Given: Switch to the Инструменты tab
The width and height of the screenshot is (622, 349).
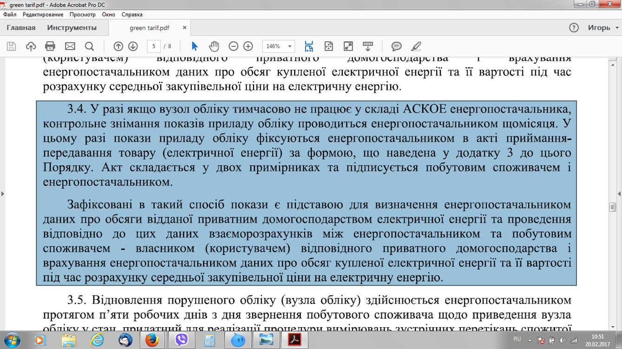Looking at the screenshot, I should (72, 28).
